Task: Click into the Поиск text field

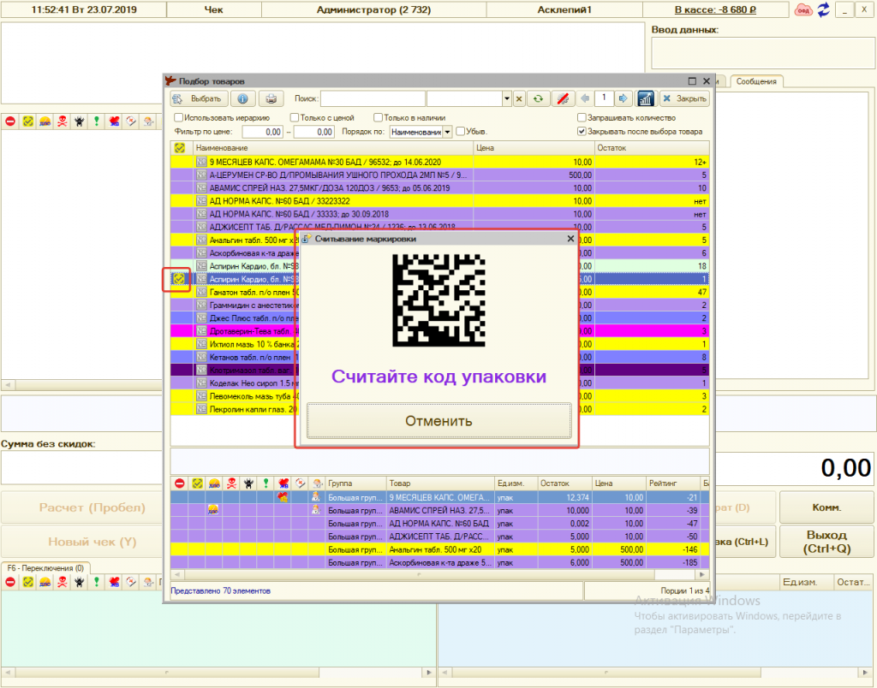Action: (373, 99)
